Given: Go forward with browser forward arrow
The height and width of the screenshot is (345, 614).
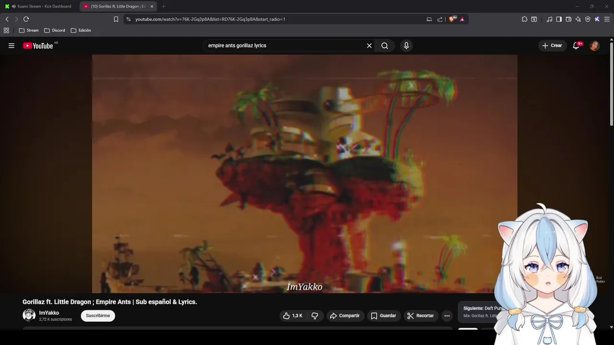Looking at the screenshot, I should click(x=16, y=19).
